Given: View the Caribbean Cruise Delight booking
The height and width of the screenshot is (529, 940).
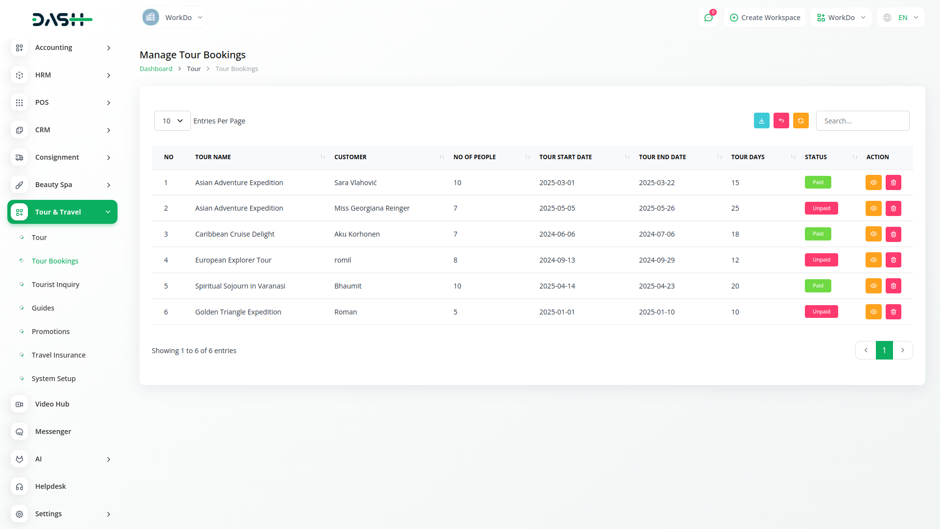Looking at the screenshot, I should click(873, 234).
